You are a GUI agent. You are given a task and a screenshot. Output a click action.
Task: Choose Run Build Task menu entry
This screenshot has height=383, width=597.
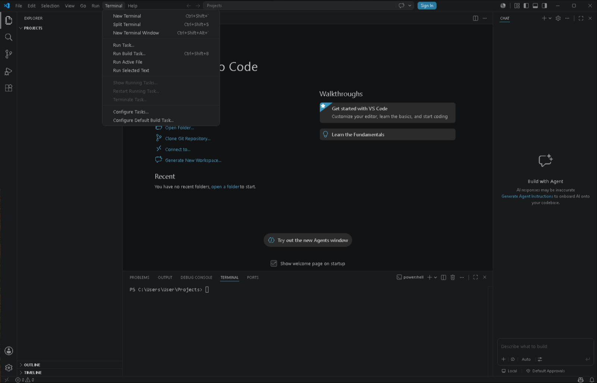click(x=161, y=54)
